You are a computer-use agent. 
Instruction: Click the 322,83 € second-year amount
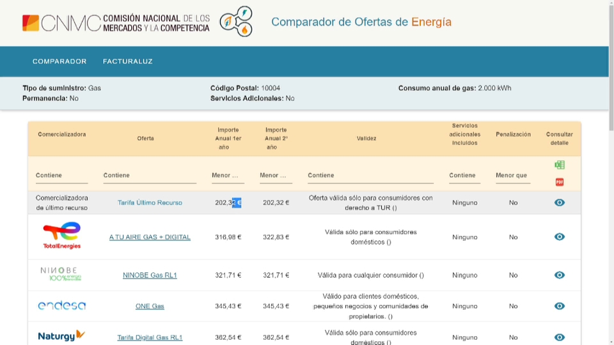pyautogui.click(x=276, y=237)
